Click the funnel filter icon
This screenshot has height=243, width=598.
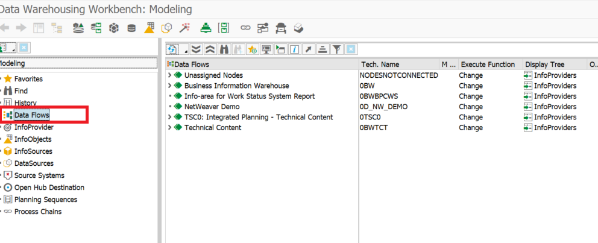coord(337,49)
